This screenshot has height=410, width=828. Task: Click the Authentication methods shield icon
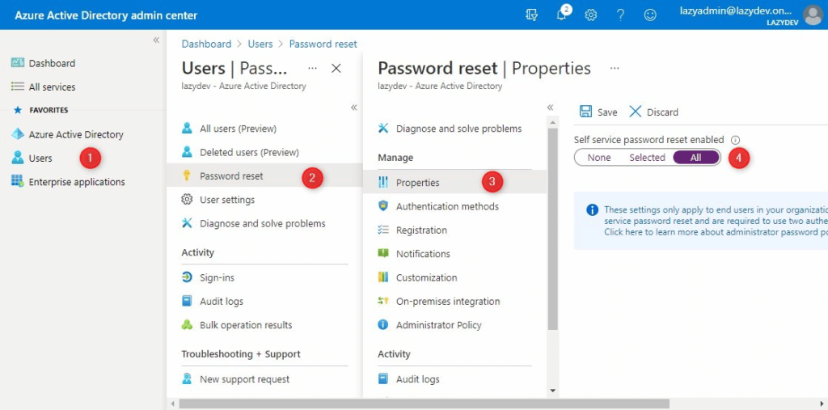(383, 206)
